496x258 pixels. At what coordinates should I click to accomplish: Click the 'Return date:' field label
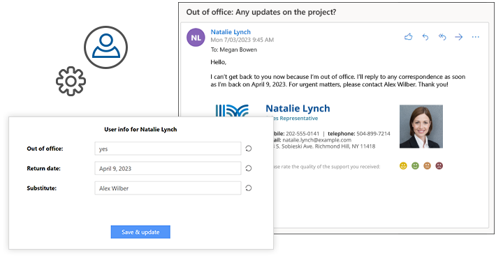coord(43,168)
